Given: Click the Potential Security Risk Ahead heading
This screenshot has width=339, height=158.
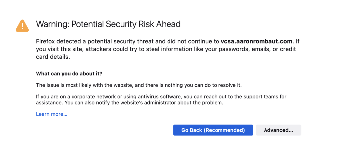Looking at the screenshot, I should coord(126,24).
